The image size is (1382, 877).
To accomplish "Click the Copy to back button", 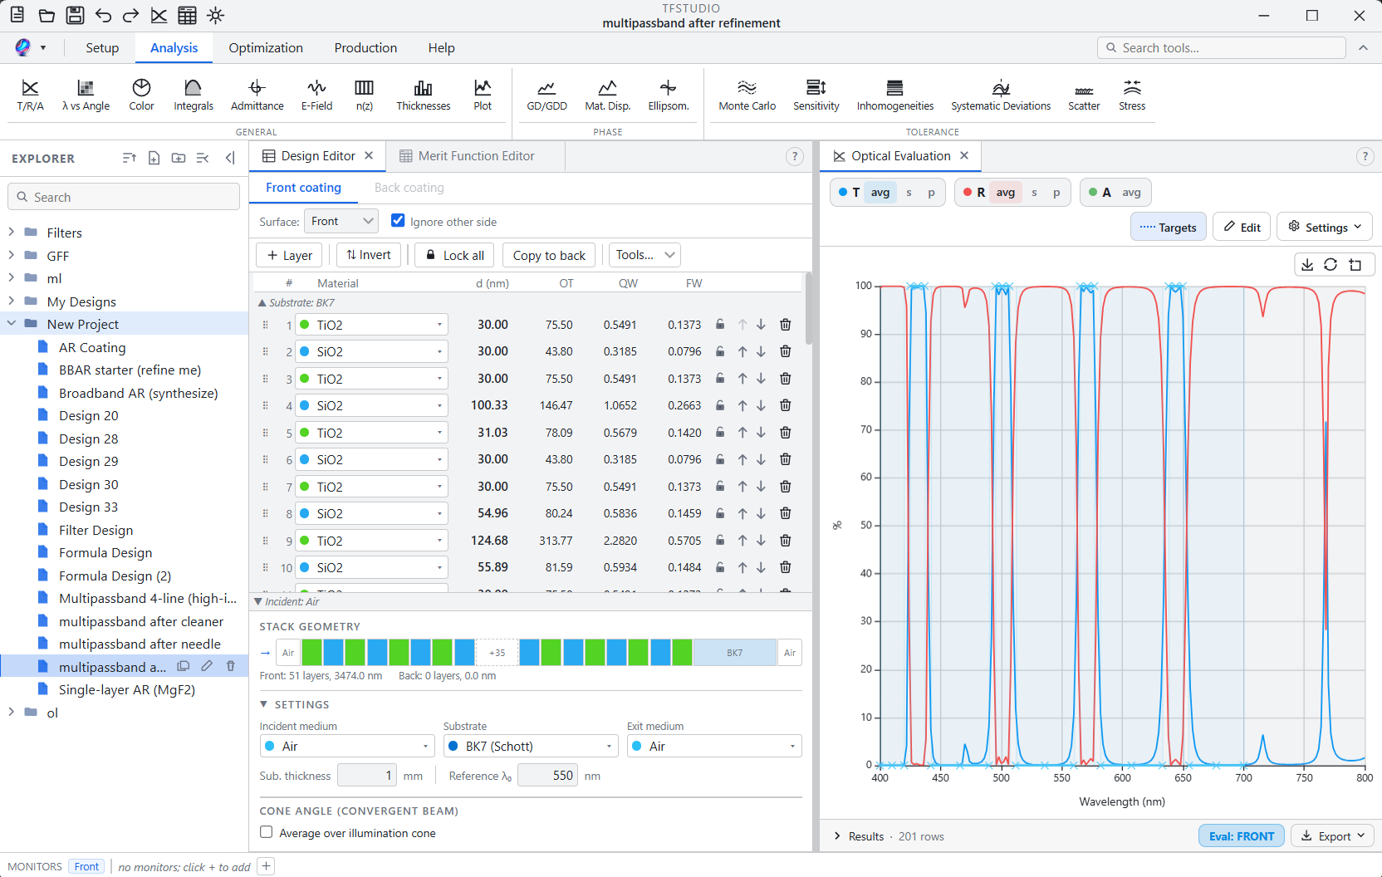I will 549,255.
